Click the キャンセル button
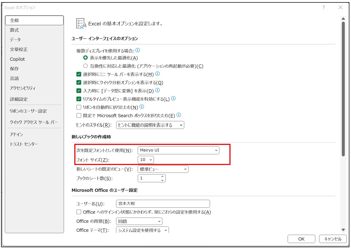The height and width of the screenshot is (248, 351). [333, 239]
